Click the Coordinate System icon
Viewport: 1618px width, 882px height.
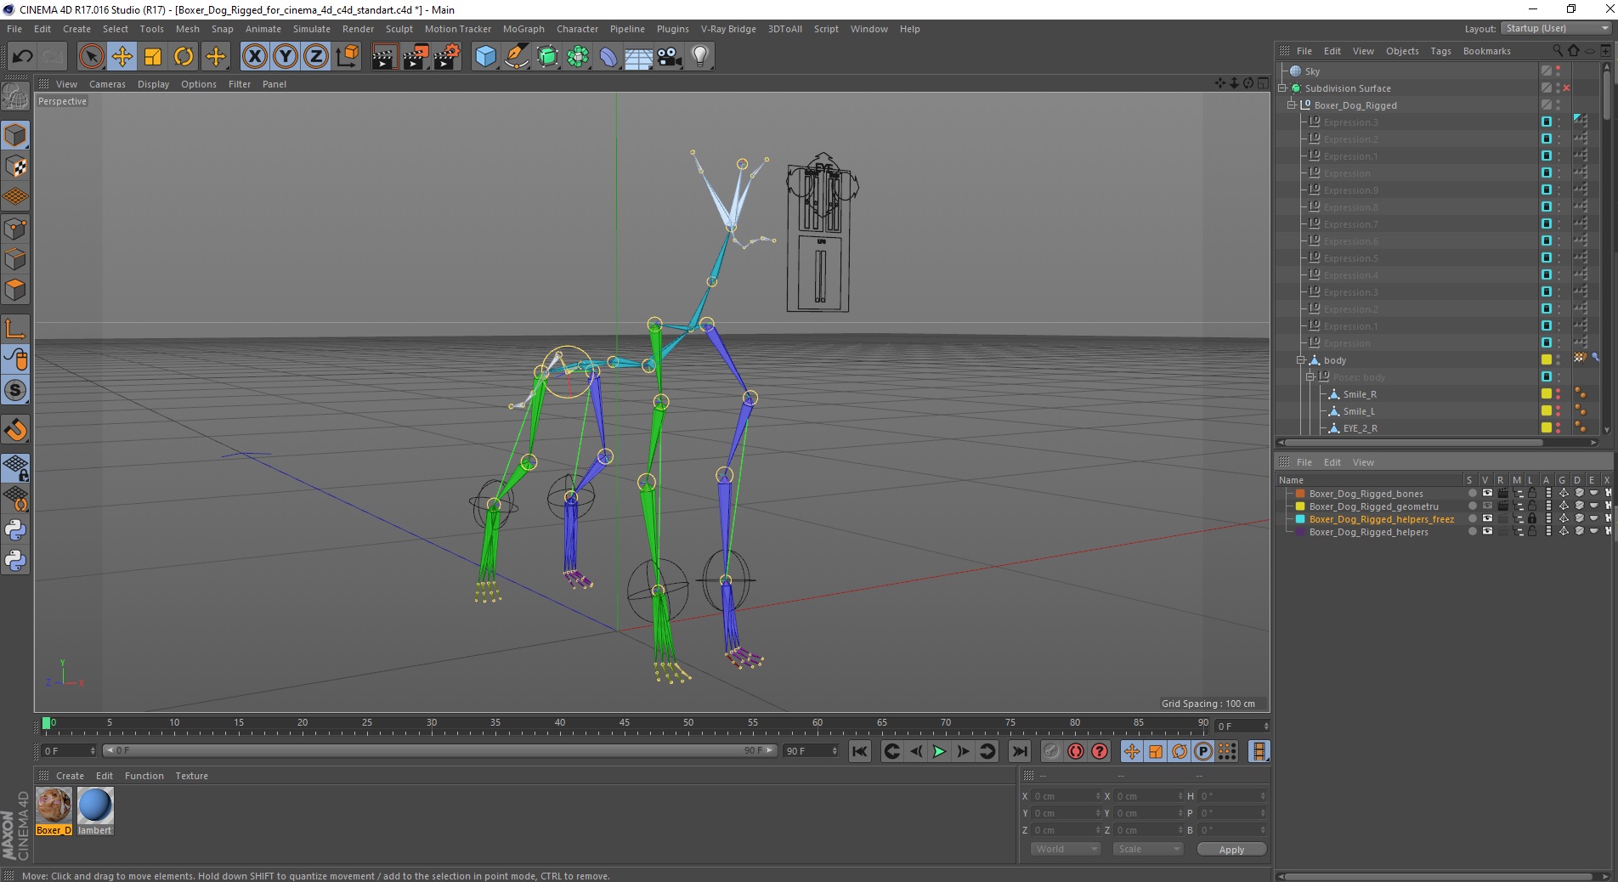click(x=347, y=57)
